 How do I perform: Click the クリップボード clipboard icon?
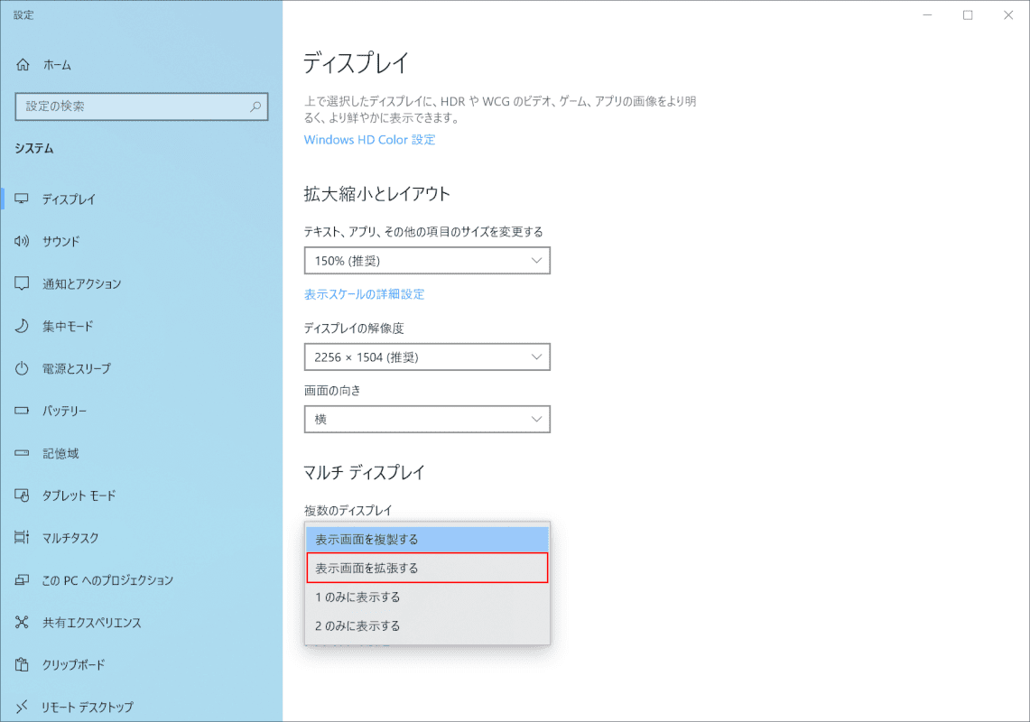[x=22, y=665]
